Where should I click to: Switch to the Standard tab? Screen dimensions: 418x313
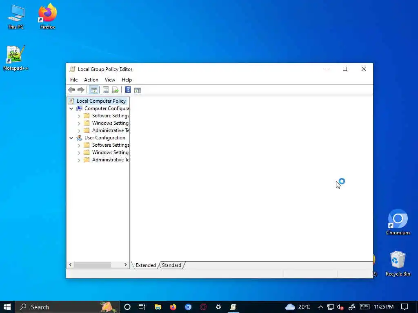click(171, 265)
